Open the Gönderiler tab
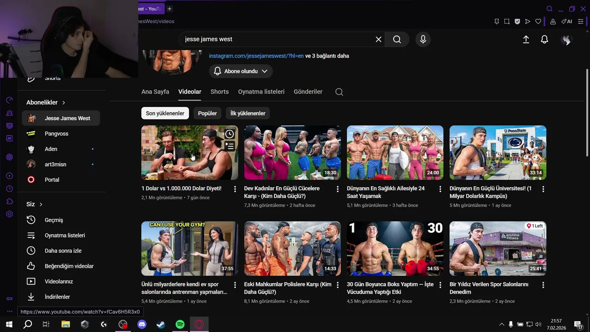 tap(308, 92)
